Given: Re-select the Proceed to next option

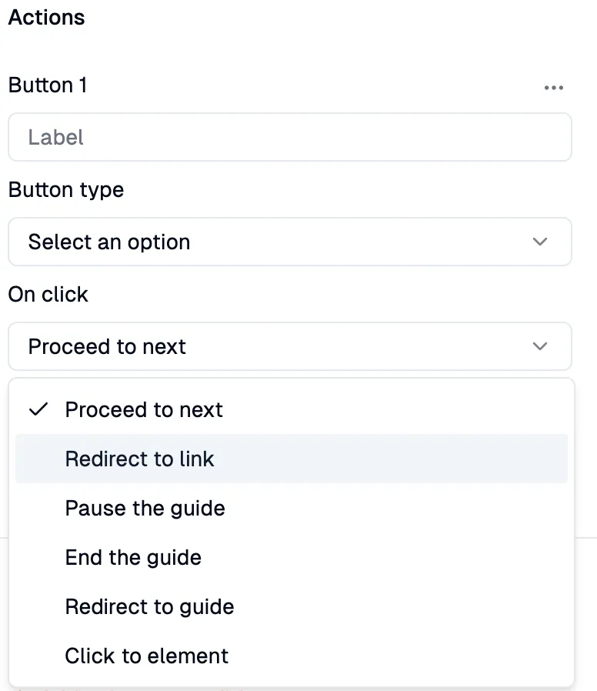Looking at the screenshot, I should [x=143, y=409].
